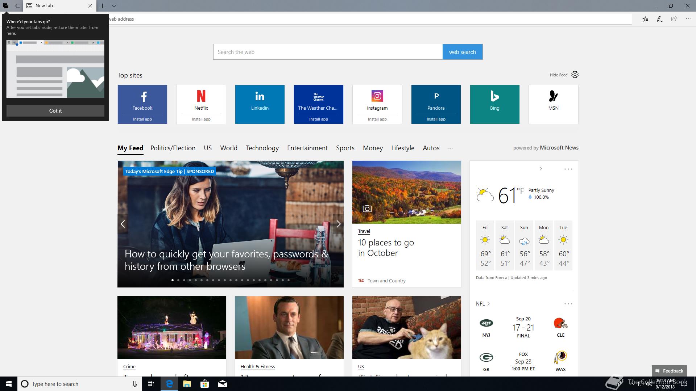Open the MSN top site tile
Screen dimensions: 696x391
point(554,104)
